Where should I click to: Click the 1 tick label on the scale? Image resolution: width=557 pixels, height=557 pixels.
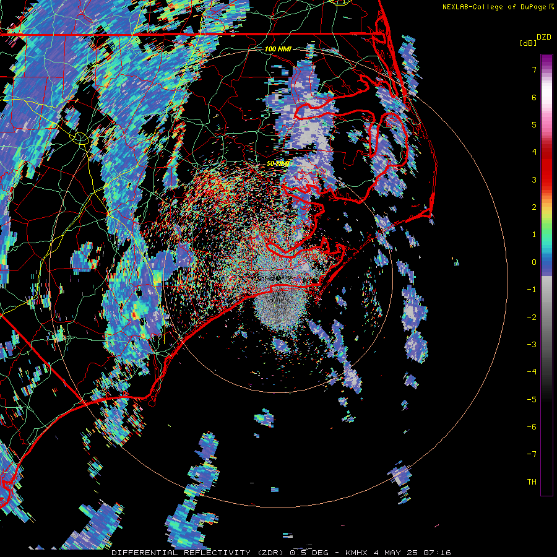pos(534,235)
